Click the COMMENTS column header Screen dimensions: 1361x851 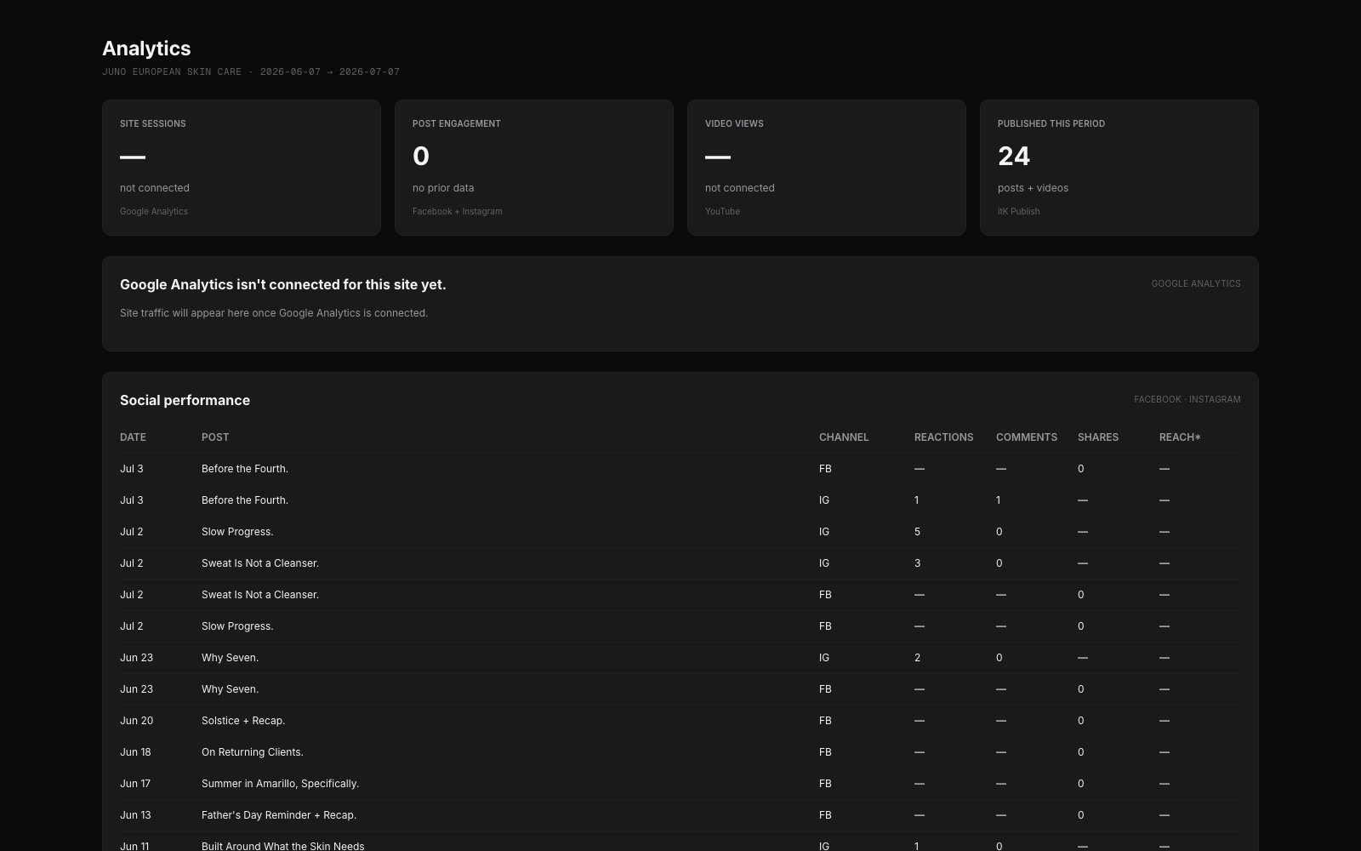coord(1027,437)
